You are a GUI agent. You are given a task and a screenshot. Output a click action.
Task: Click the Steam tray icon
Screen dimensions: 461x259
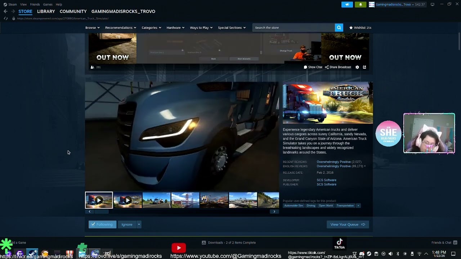[x=369, y=254]
